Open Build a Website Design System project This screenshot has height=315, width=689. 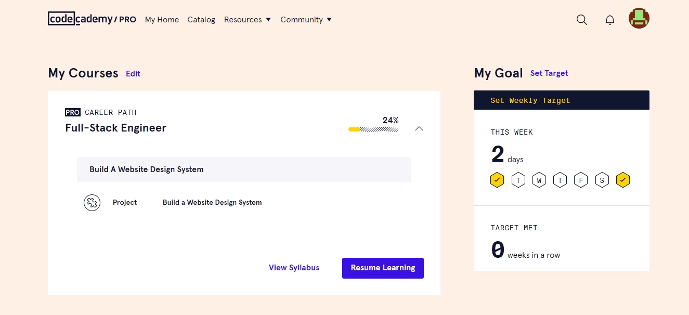(x=212, y=203)
